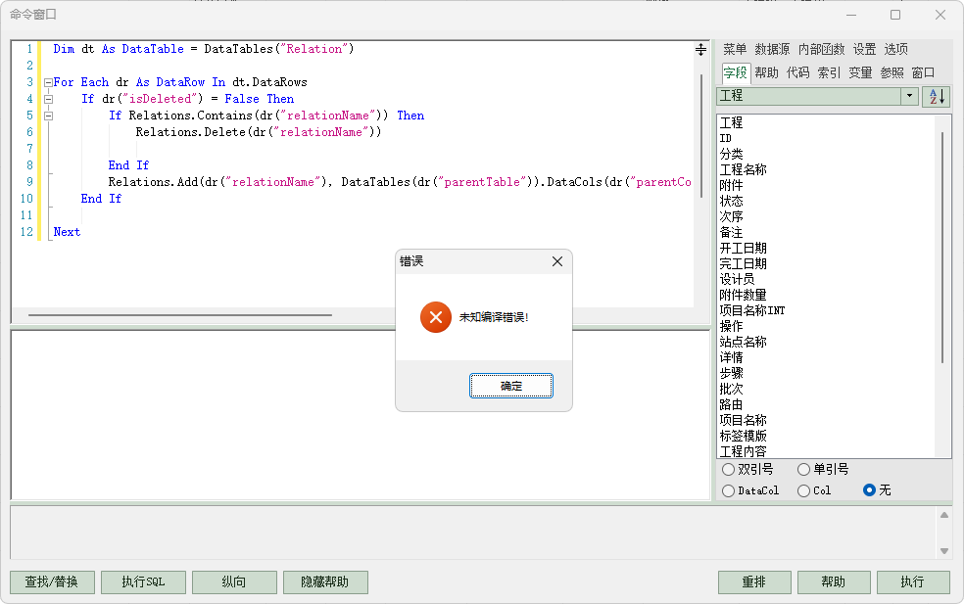Click the split editor handle icon

pos(700,50)
